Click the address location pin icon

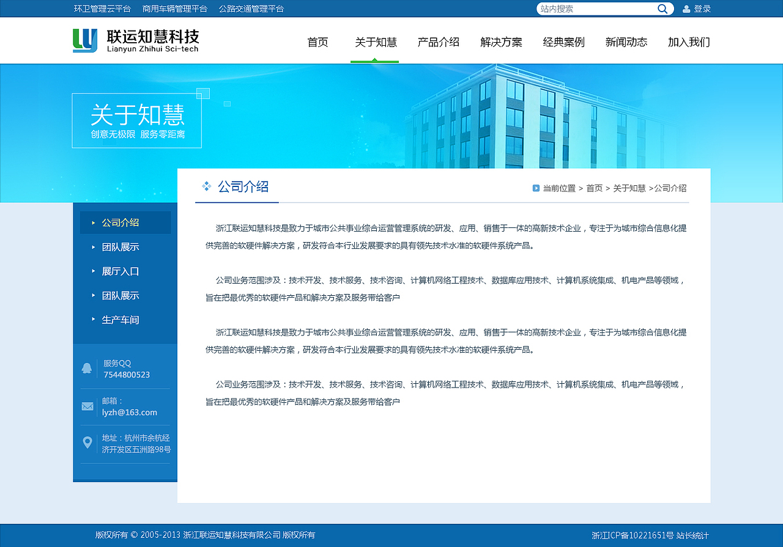click(x=87, y=442)
